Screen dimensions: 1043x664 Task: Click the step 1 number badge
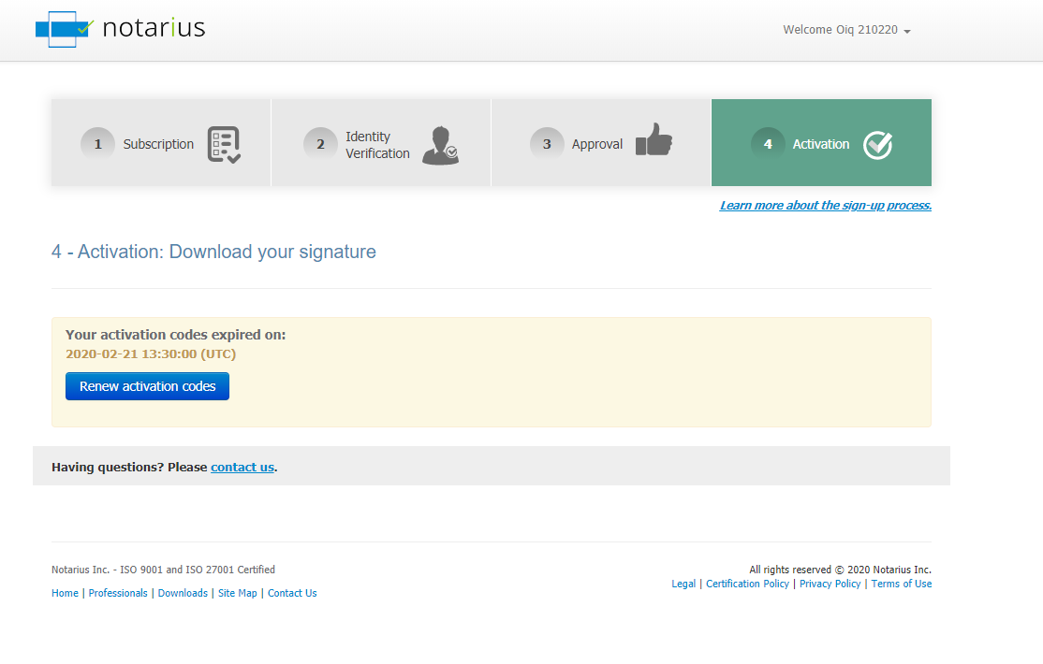tap(97, 145)
